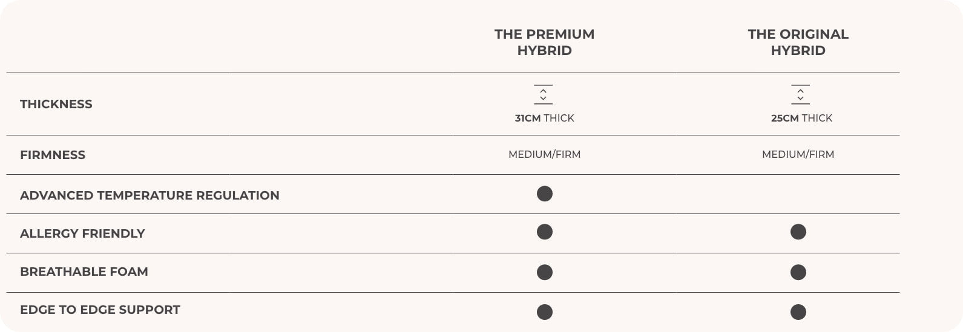Click the Original Hybrid thickness icon
963x332 pixels.
click(x=800, y=94)
